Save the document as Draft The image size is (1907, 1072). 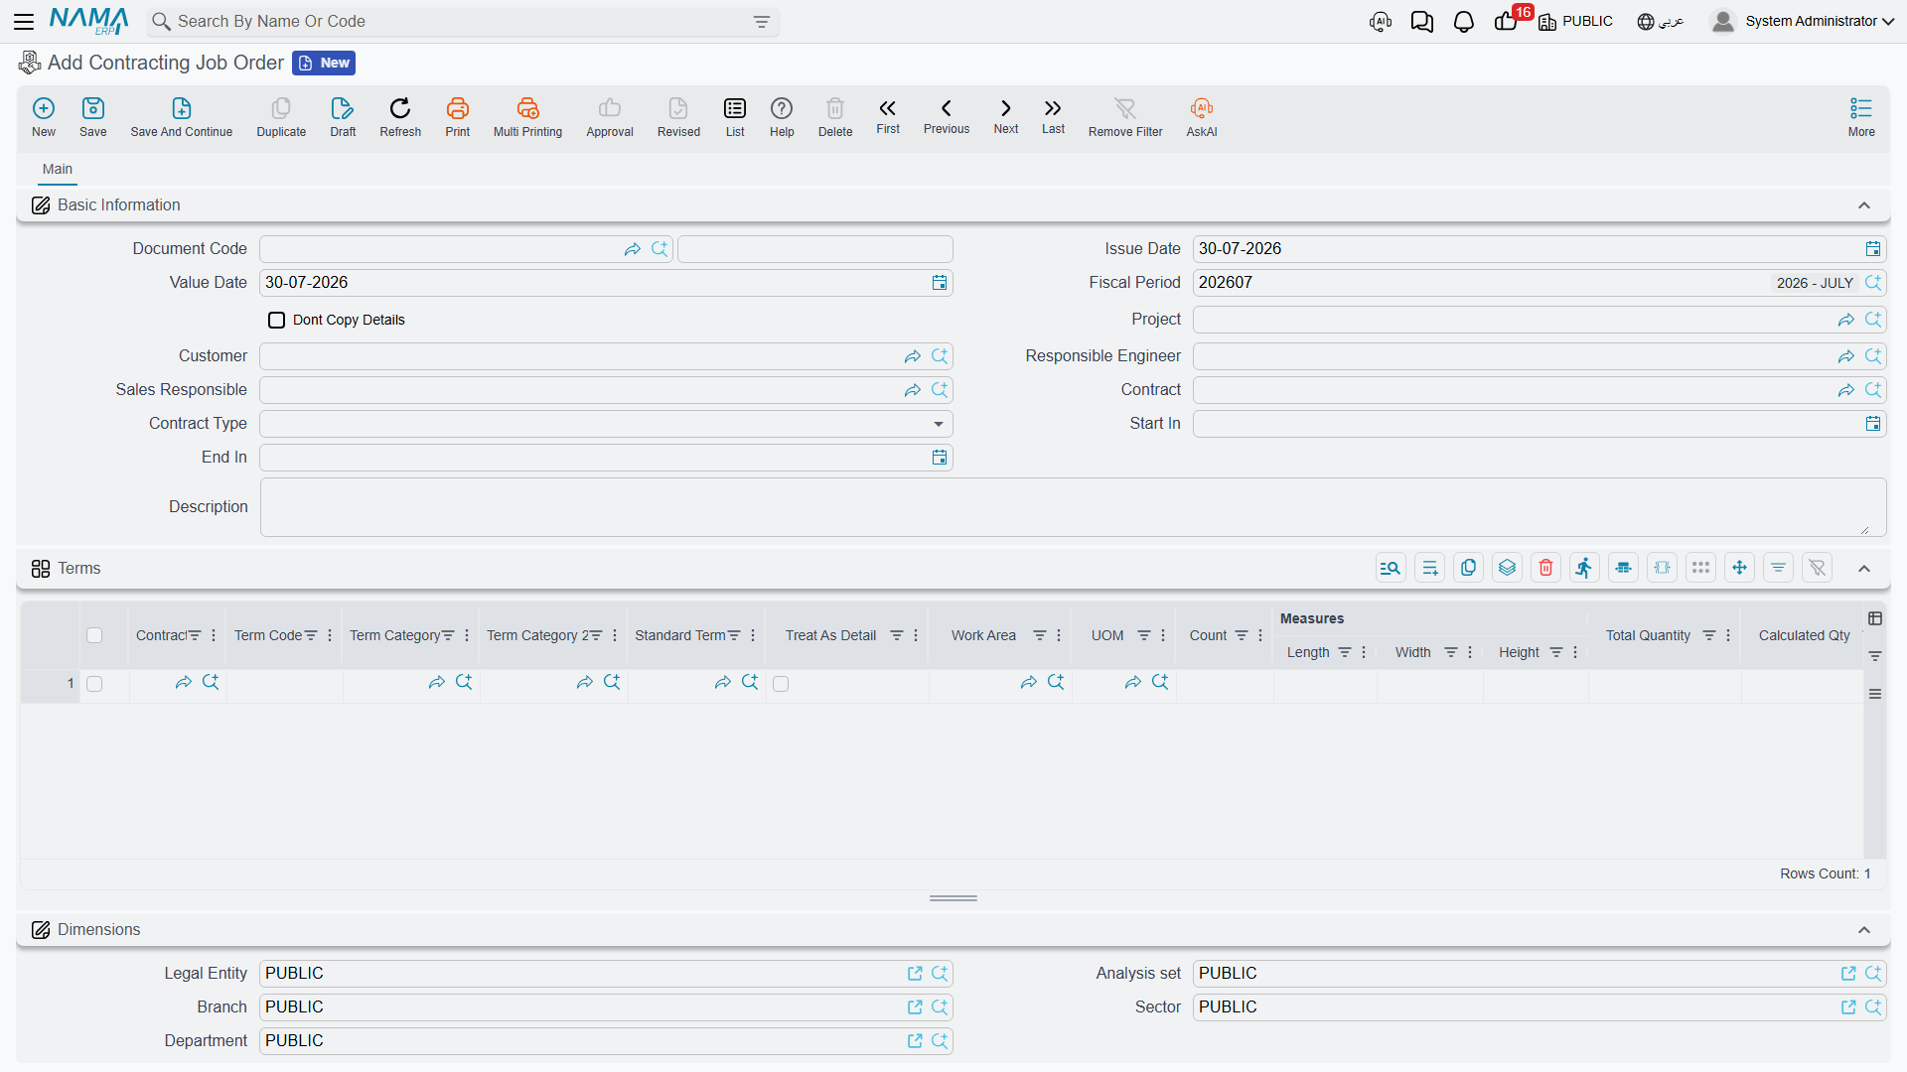343,116
